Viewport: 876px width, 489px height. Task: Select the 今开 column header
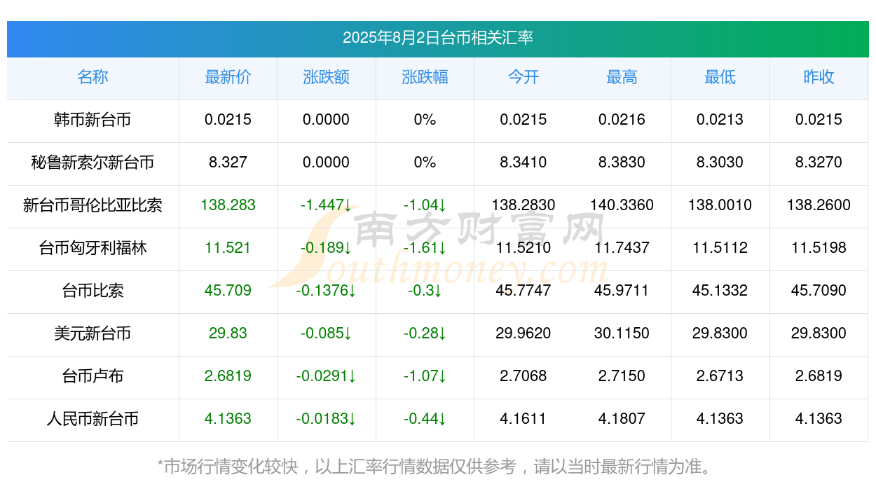coord(523,77)
